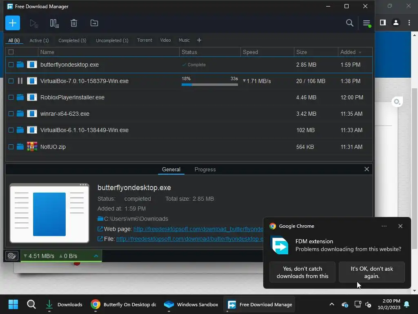
Task: Expand speed panel with up chevron
Action: pyautogui.click(x=96, y=256)
